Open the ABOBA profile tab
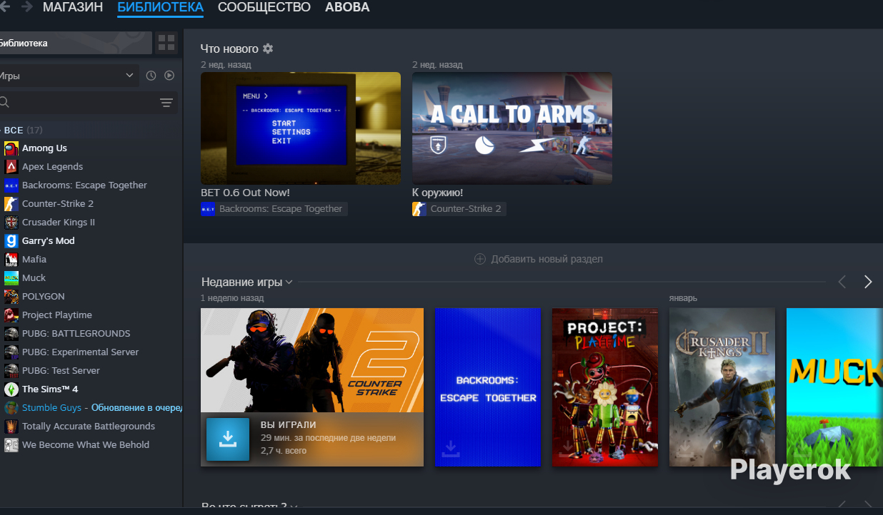 point(347,7)
